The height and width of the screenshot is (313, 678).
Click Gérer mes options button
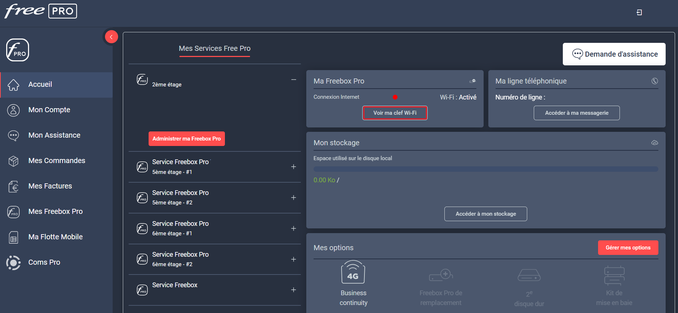coord(628,248)
